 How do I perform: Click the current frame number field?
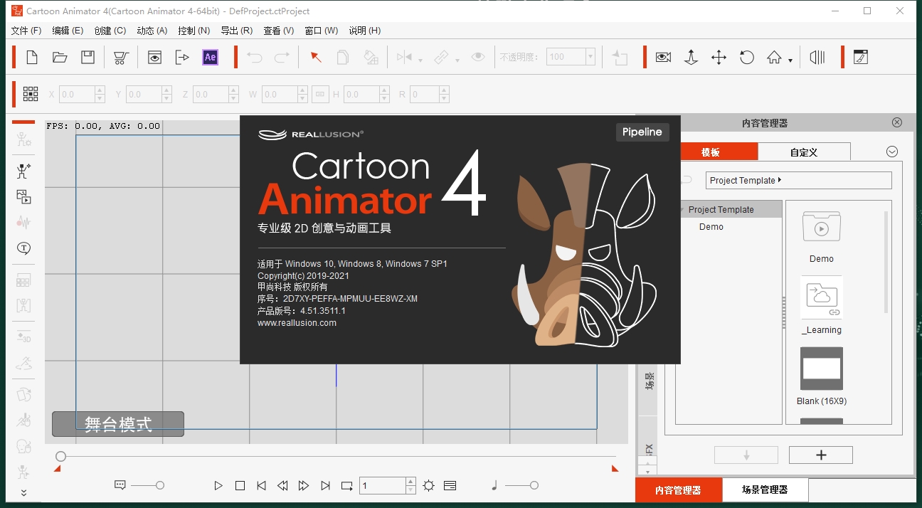click(383, 486)
